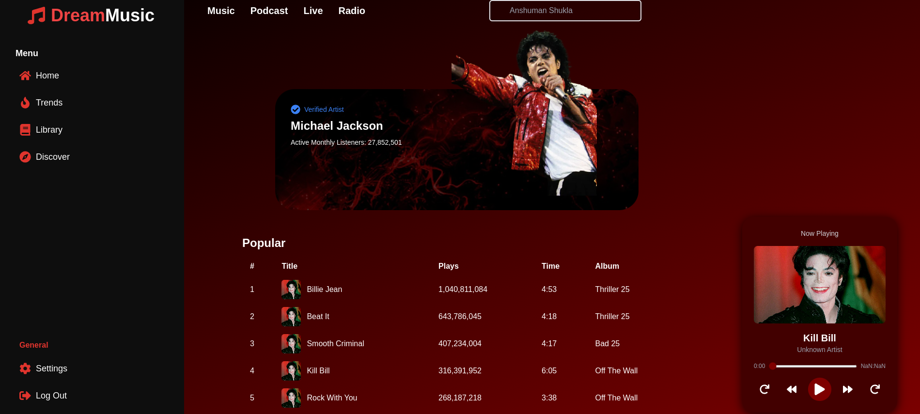Select the Smooth Criminal song title
The width and height of the screenshot is (920, 414).
tap(335, 344)
